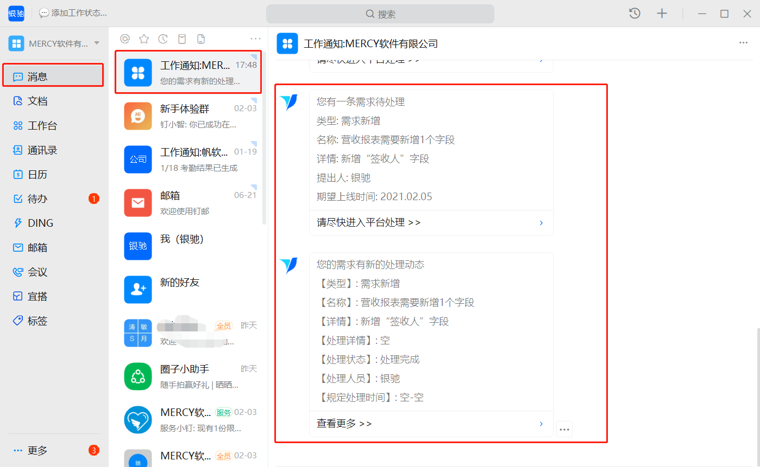
Task: Open the three-dot menu in chat header
Action: [743, 43]
